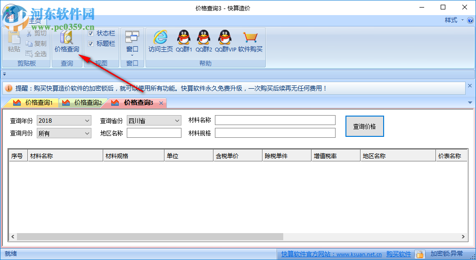This screenshot has width=476, height=260.
Task: Open 快算软件官方网站 link in status bar
Action: pos(331,254)
